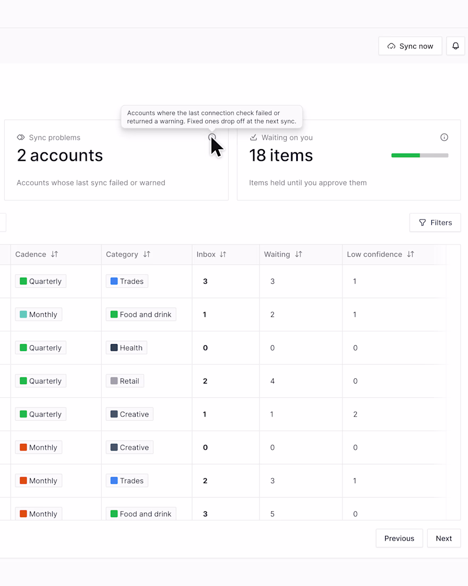Click the Sync now button
The height and width of the screenshot is (586, 468).
tap(410, 46)
